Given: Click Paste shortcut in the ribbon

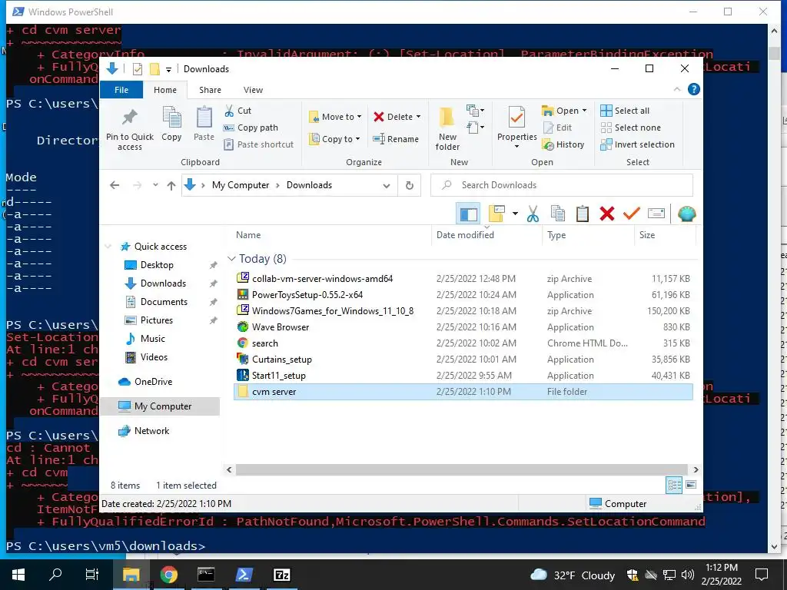Looking at the screenshot, I should [x=259, y=144].
